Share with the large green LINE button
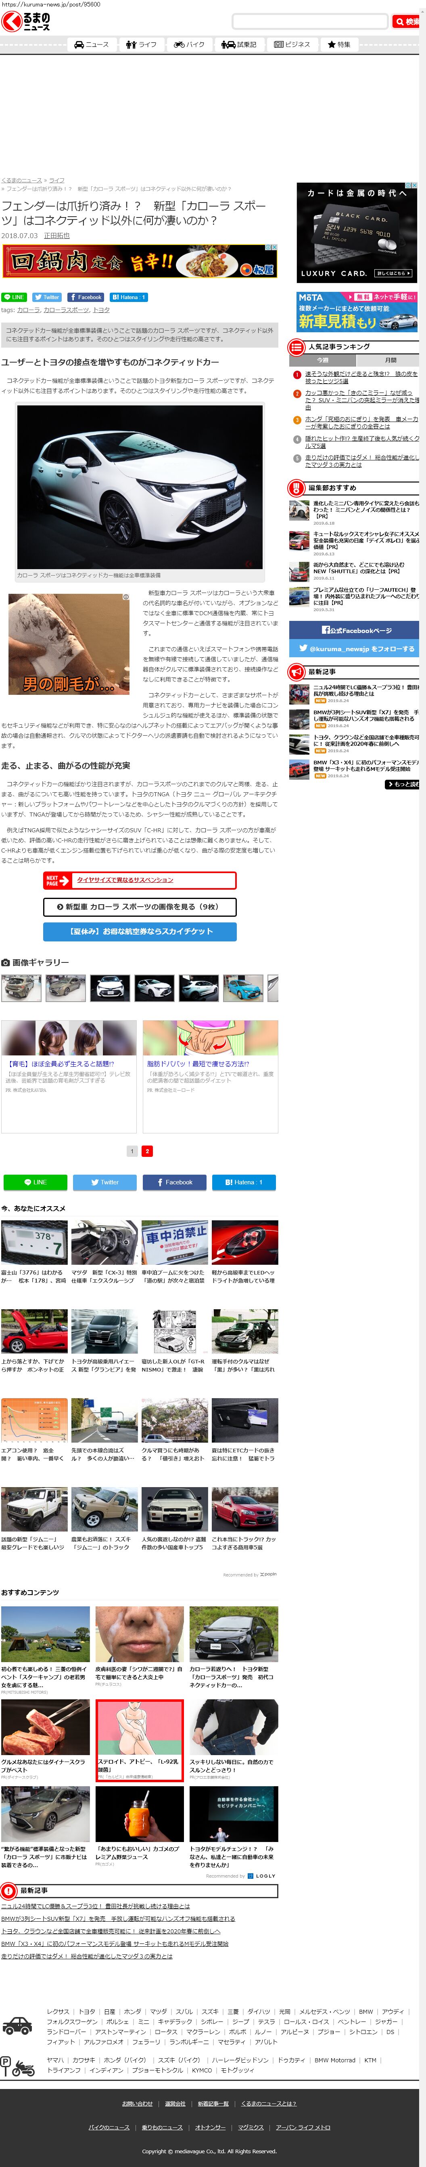 coord(35,1182)
